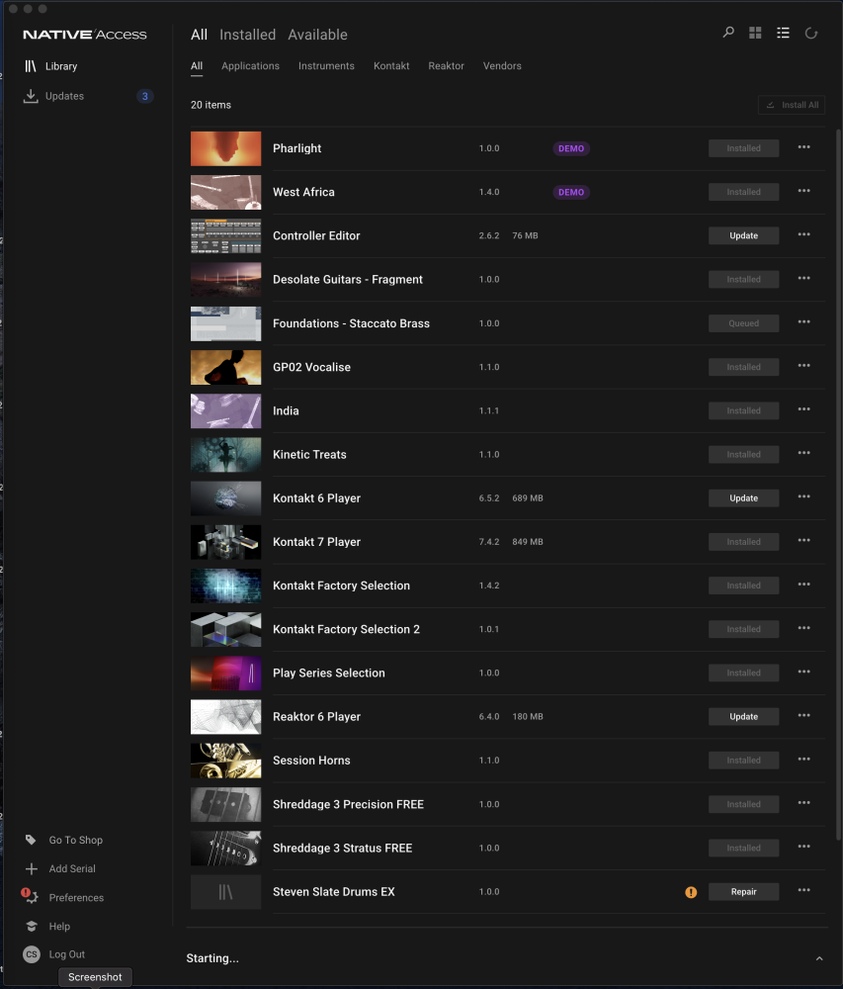This screenshot has width=843, height=989.
Task: Click the Pharlight DEMO badge
Action: click(571, 149)
